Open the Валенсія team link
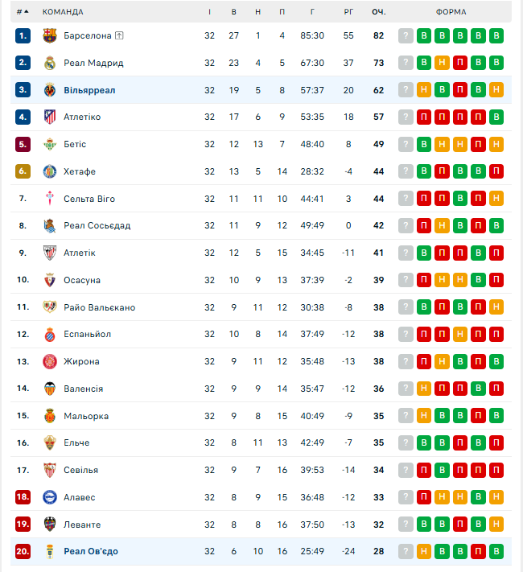The image size is (523, 572). point(84,389)
